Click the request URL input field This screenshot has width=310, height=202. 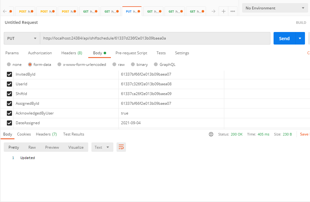(155, 38)
